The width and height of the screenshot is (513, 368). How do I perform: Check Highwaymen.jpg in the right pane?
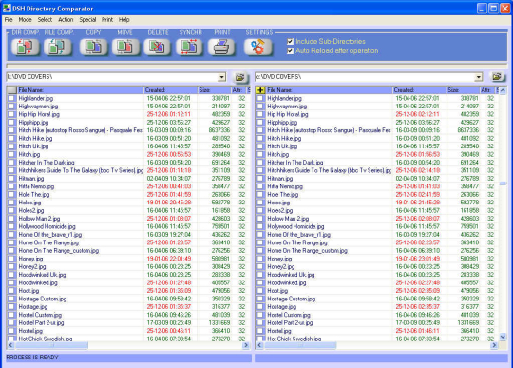pos(260,107)
